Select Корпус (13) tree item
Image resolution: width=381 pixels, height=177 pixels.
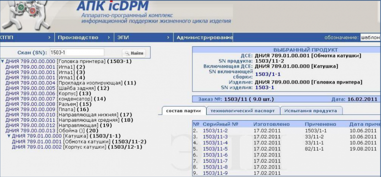[x=48, y=94]
